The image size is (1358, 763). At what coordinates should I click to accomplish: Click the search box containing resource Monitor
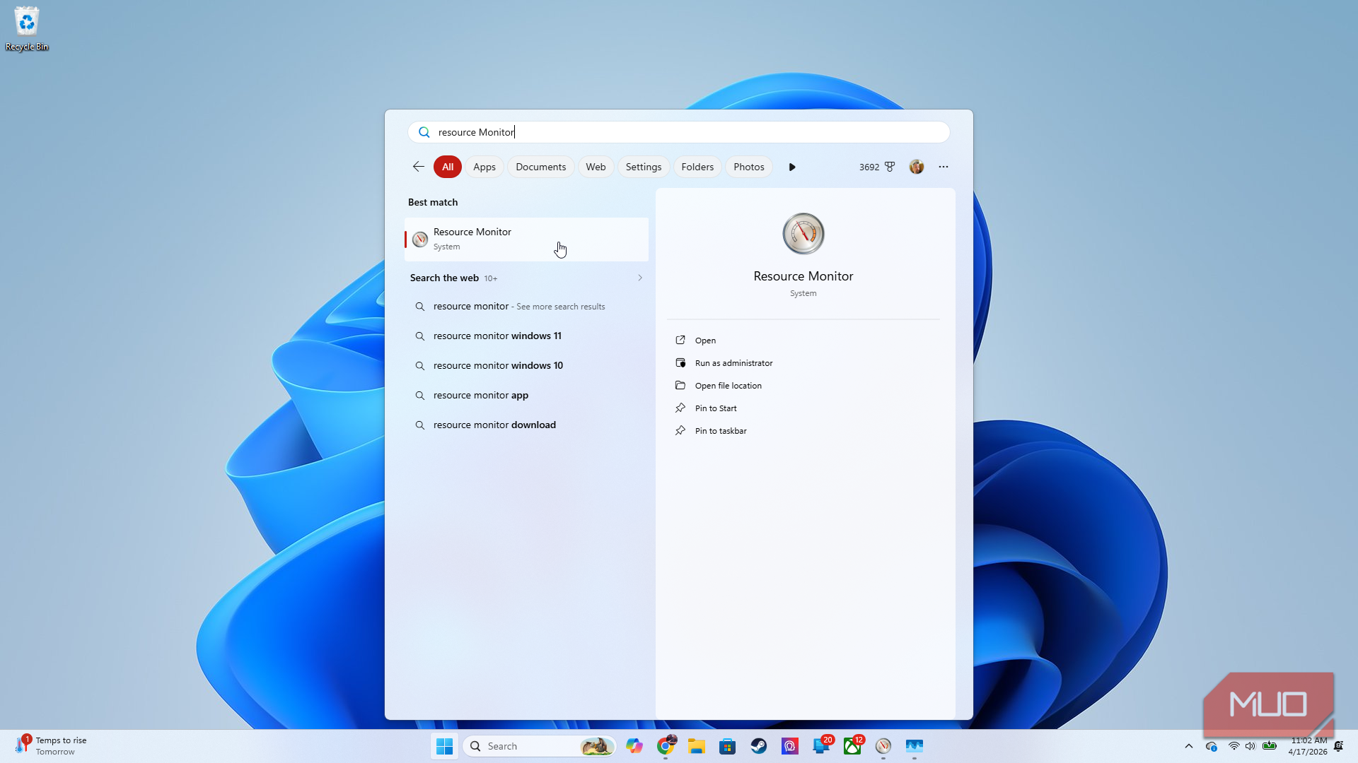[x=679, y=132]
